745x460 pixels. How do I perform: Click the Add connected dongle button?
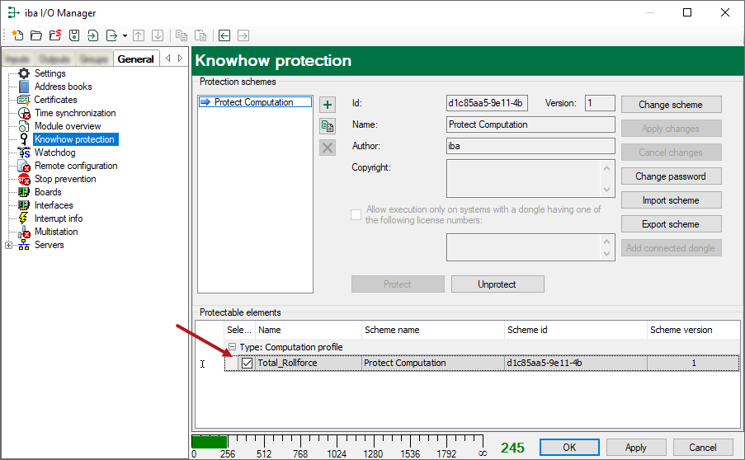(x=671, y=248)
